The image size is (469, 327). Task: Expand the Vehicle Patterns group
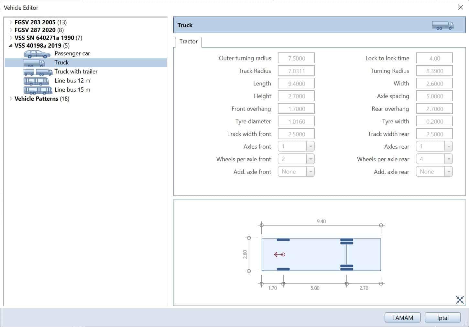(x=11, y=99)
